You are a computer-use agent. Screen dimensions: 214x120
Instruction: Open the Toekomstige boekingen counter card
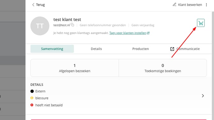(x=163, y=68)
